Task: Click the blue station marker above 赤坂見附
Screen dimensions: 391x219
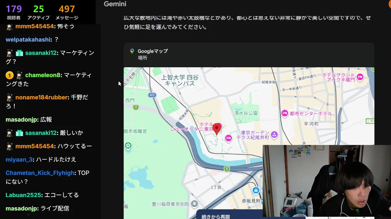Action: 256,190
